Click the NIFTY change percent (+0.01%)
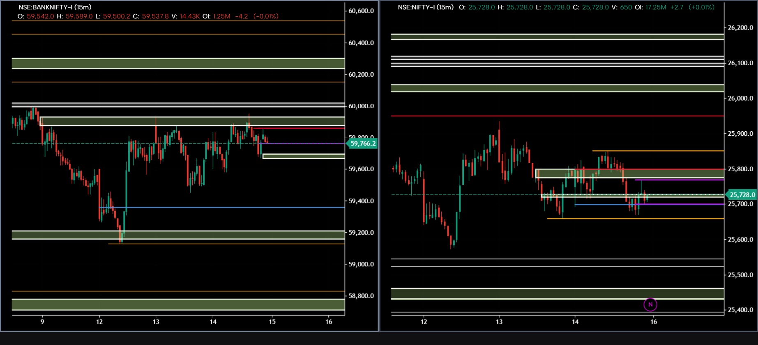 pyautogui.click(x=702, y=7)
